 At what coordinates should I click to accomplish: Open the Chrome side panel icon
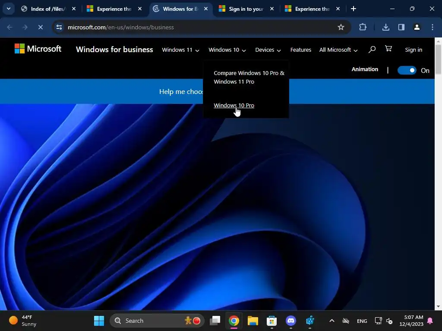pos(401,27)
